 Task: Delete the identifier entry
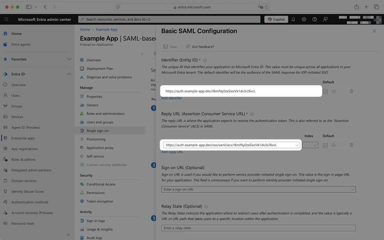coord(351,91)
